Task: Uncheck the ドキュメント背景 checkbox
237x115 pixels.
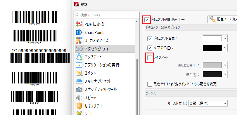Action: 150,39
